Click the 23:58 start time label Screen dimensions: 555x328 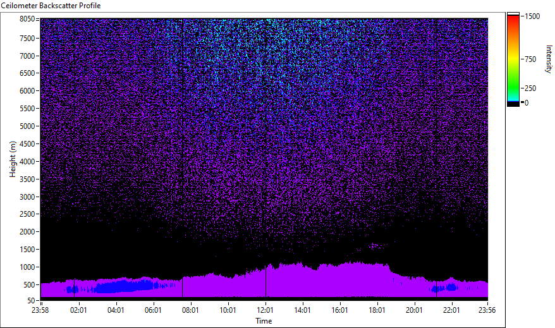40,310
